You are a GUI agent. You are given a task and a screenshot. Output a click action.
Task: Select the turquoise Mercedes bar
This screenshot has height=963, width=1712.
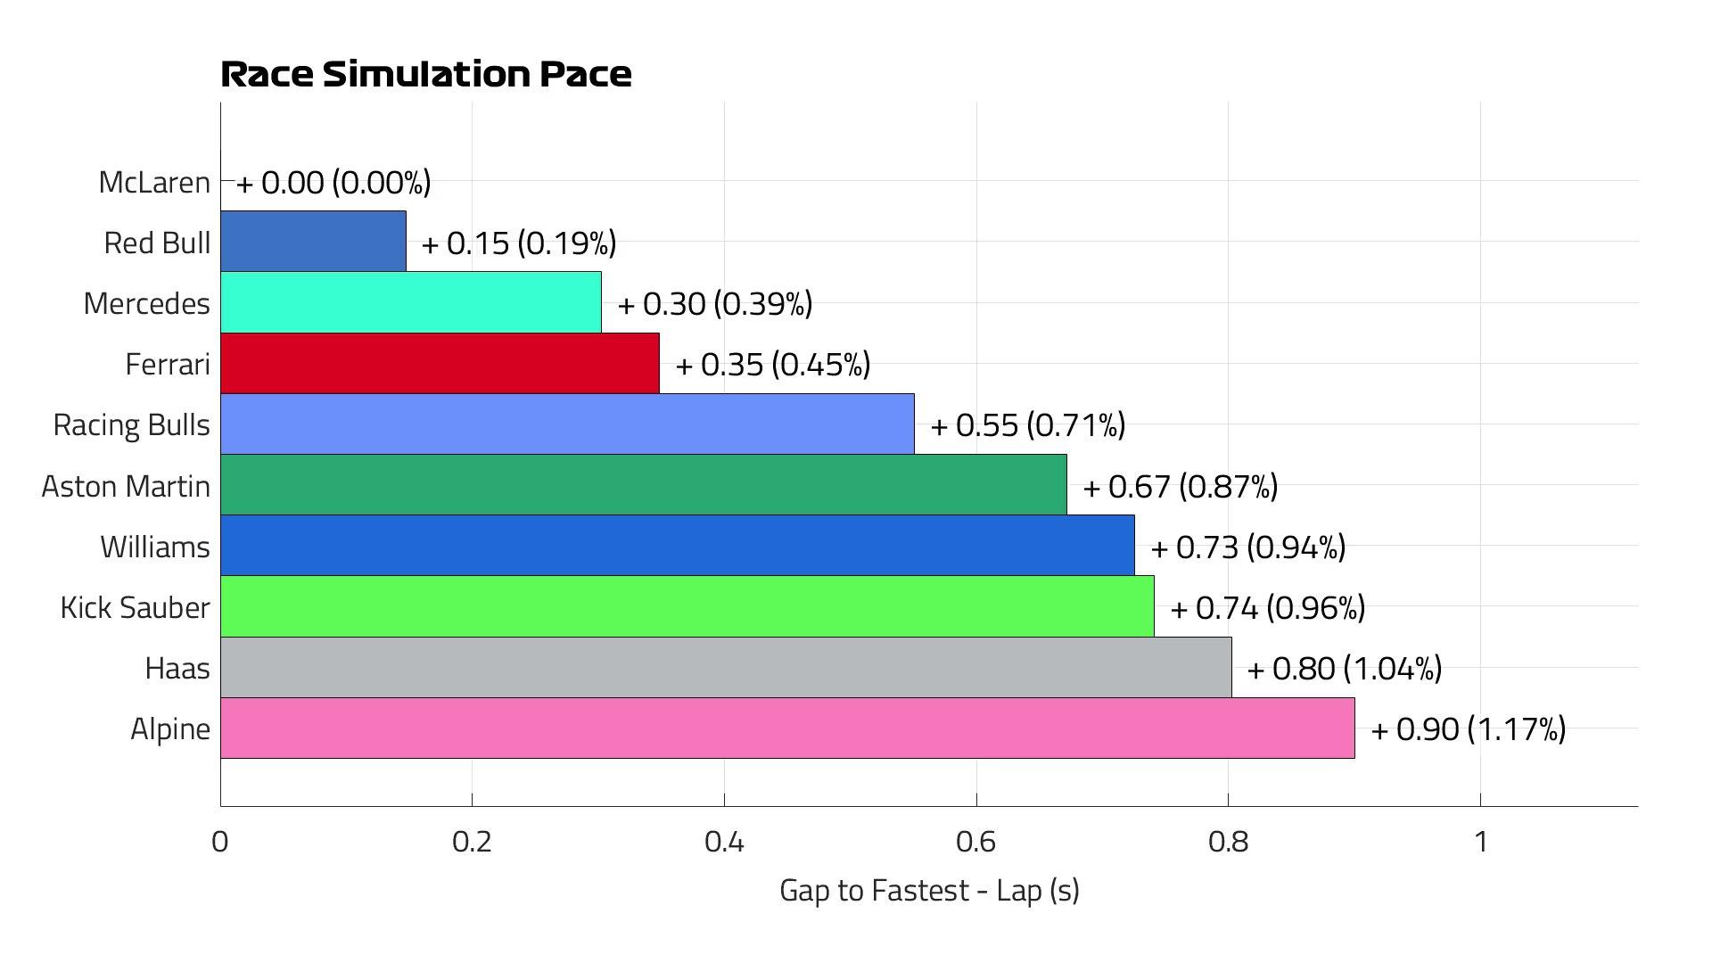pyautogui.click(x=410, y=302)
